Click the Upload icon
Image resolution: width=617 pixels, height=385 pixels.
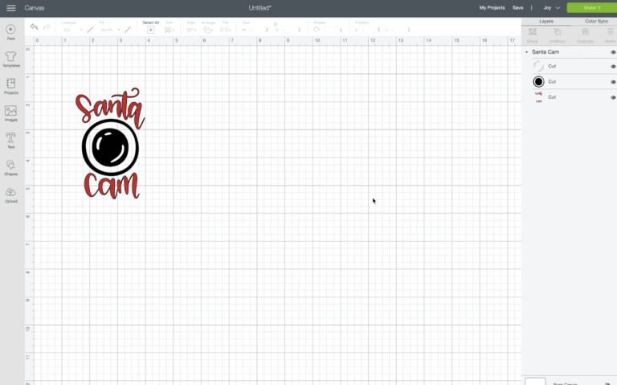point(10,195)
